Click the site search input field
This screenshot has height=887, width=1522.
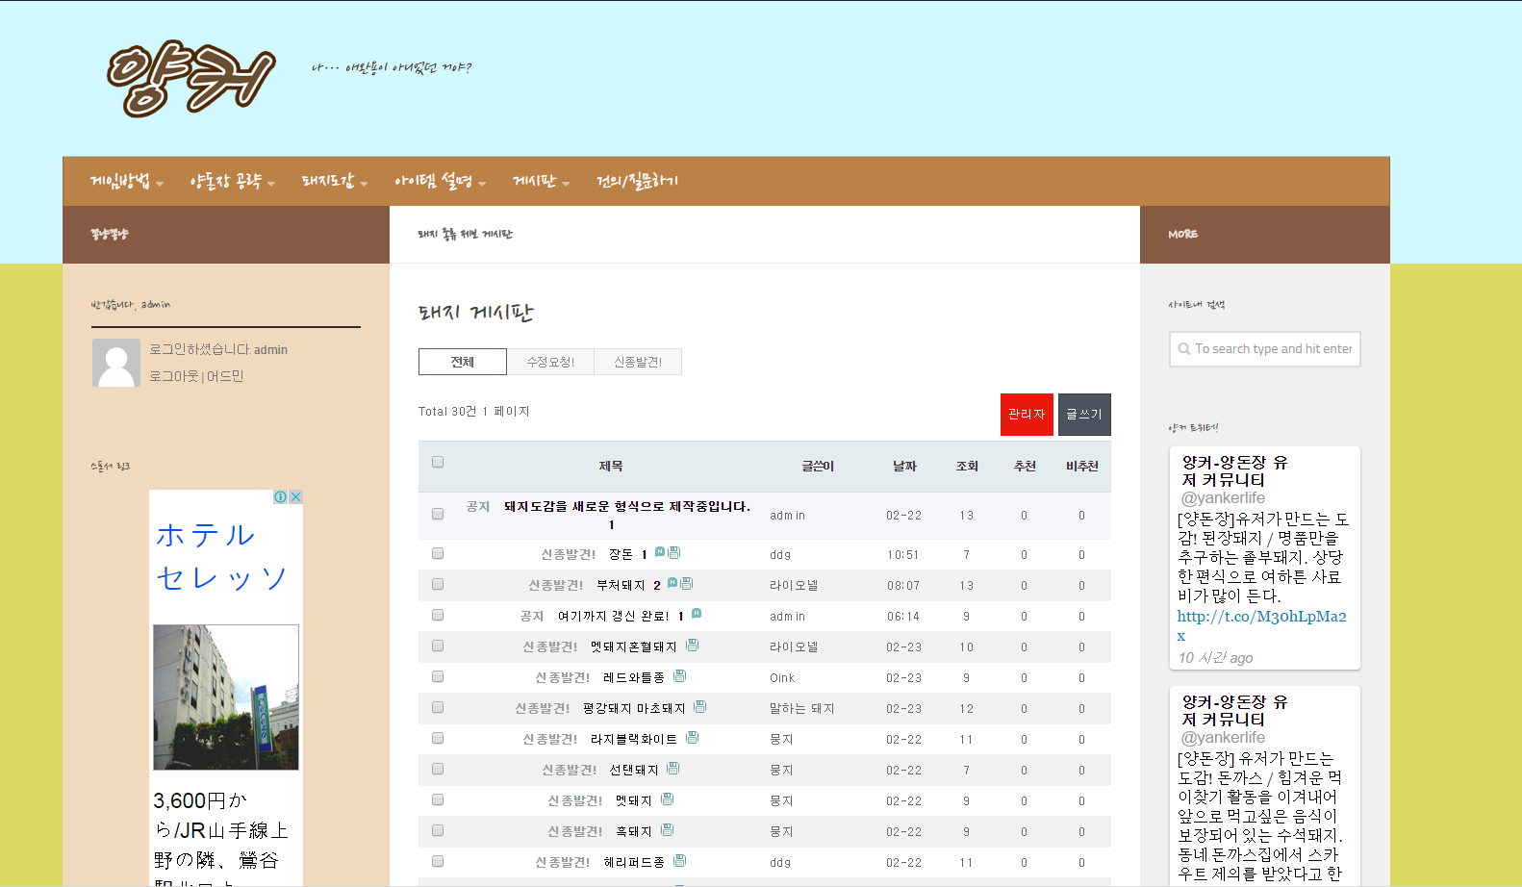coord(1273,349)
